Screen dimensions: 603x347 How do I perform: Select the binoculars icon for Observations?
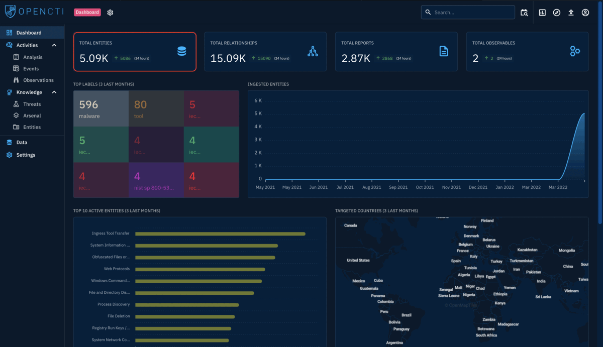[17, 80]
